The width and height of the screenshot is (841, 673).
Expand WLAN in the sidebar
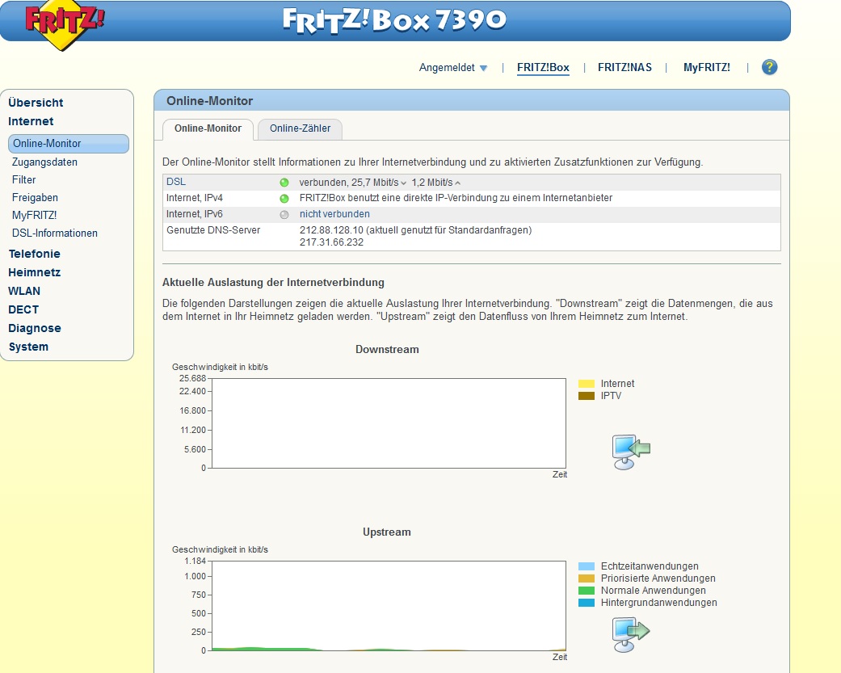[x=24, y=291]
